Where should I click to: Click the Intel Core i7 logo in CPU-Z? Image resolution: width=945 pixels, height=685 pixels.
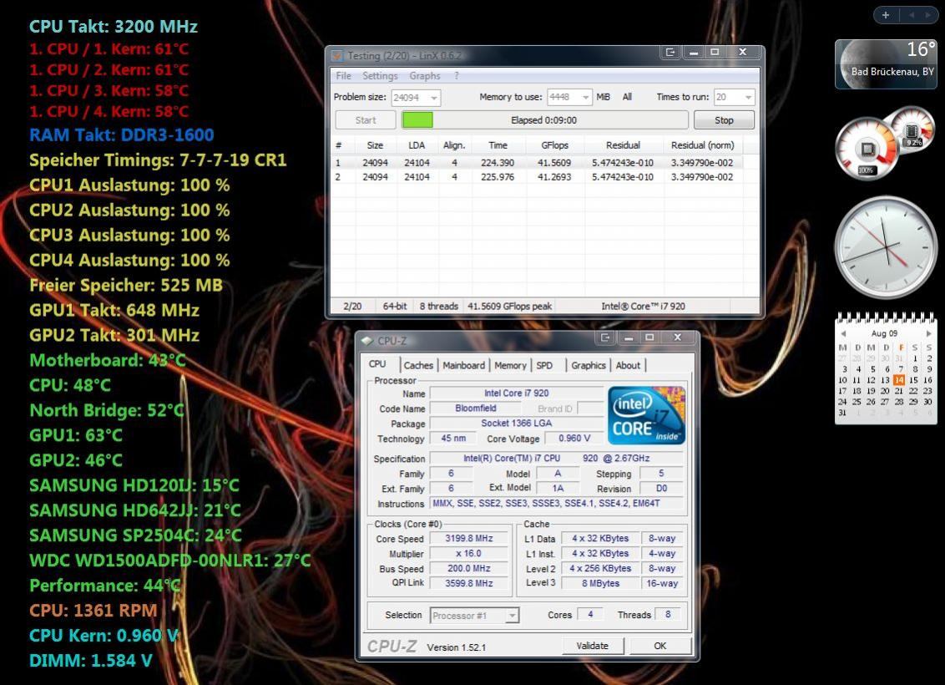[646, 415]
